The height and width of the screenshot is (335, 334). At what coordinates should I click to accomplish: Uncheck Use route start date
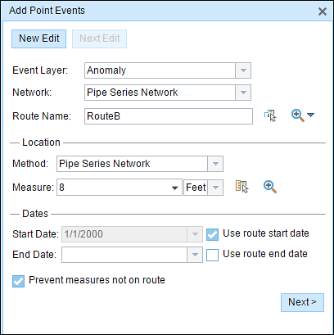coord(212,234)
